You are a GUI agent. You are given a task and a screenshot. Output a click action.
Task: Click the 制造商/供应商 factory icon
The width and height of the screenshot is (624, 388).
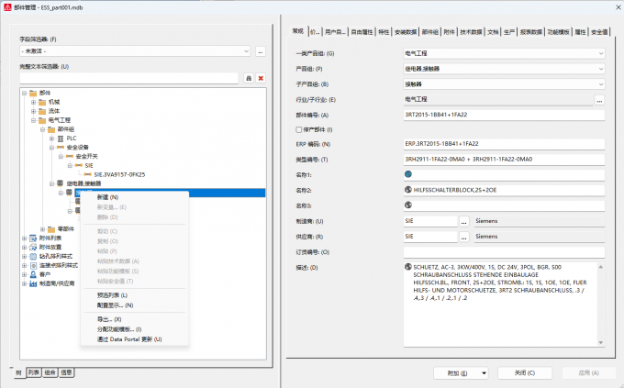[x=33, y=283]
